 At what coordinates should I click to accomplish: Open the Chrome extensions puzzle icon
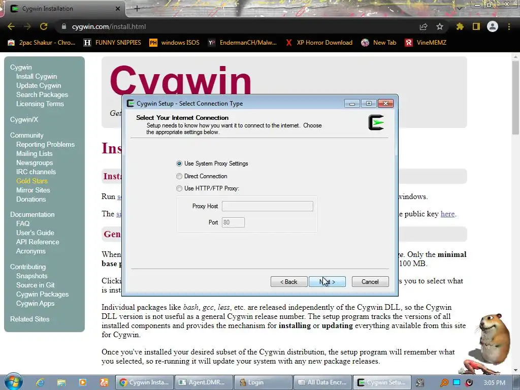[x=460, y=26]
